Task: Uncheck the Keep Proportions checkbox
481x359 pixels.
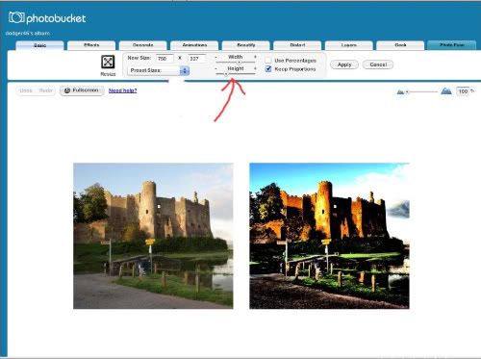Action: pos(268,69)
